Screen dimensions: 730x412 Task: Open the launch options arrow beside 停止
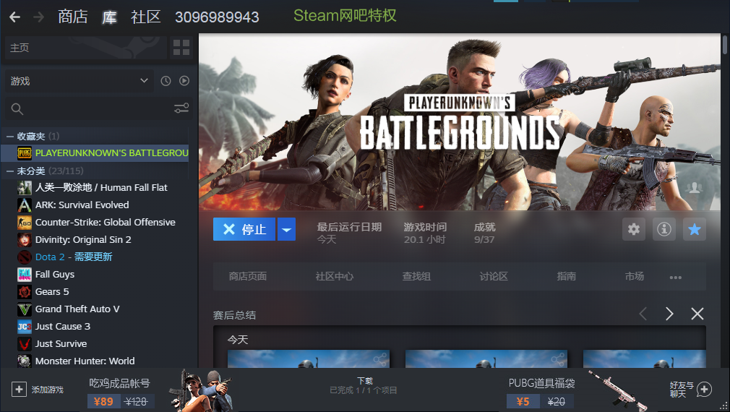tap(287, 229)
